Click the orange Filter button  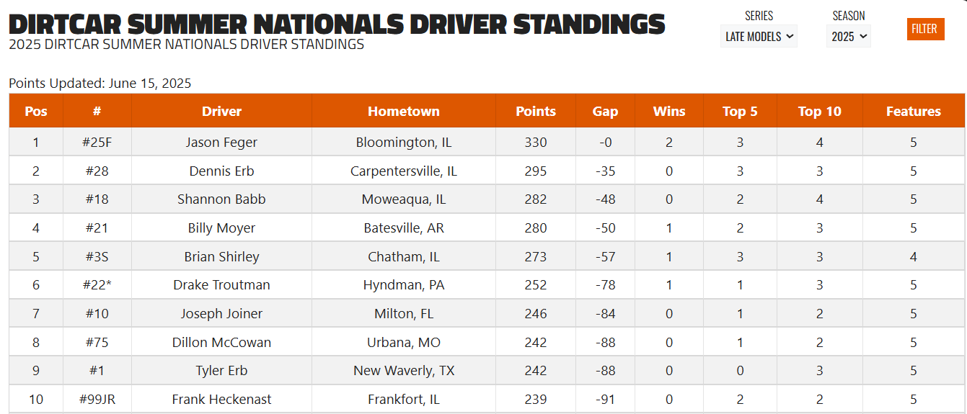[x=926, y=29]
